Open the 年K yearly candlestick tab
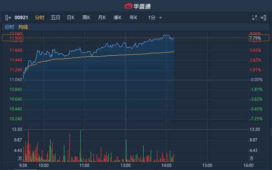Viewport: 272px width, 170px height. tap(133, 18)
